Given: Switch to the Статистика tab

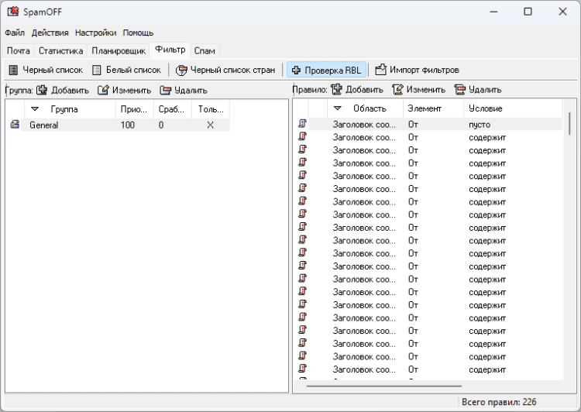Looking at the screenshot, I should 60,51.
